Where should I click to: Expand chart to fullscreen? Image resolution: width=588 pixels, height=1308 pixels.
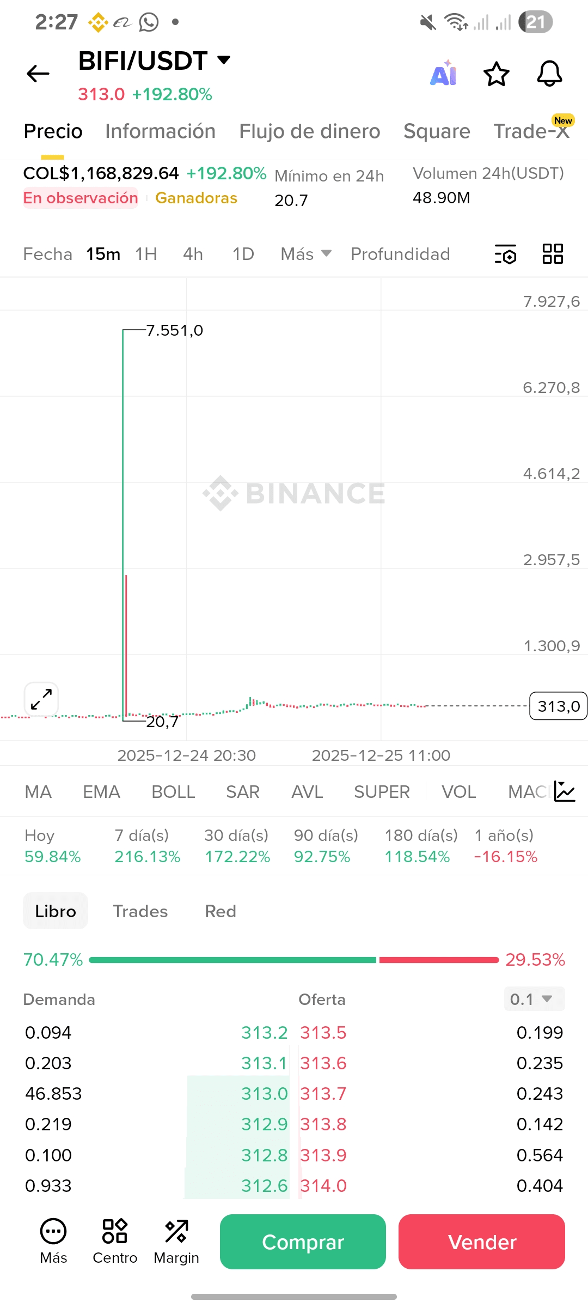(41, 699)
